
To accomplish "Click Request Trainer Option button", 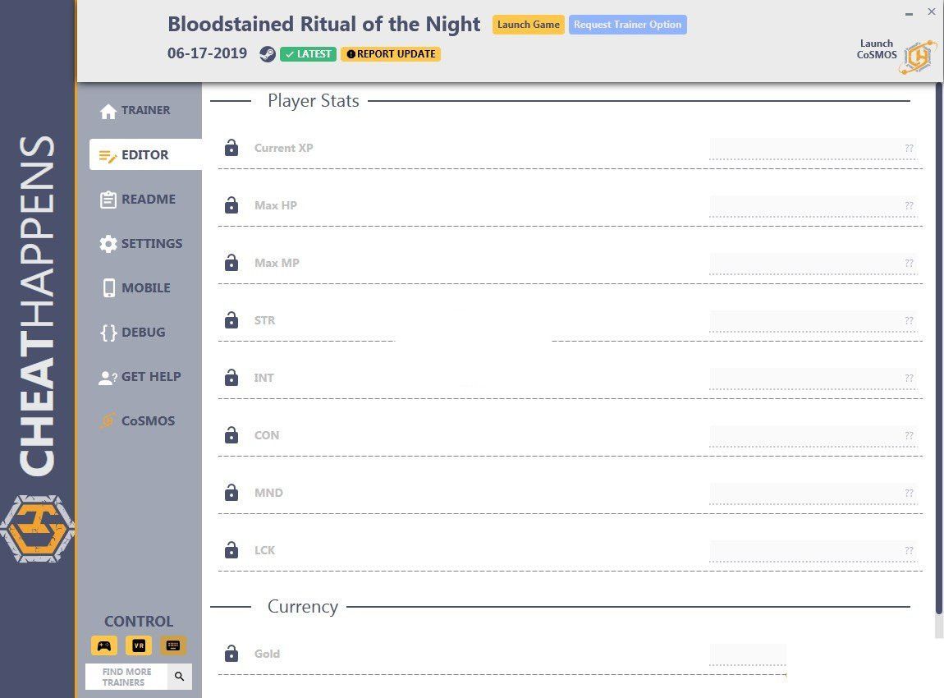I will point(627,25).
